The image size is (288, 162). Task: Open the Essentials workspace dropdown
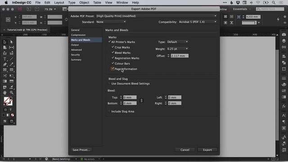(242, 9)
